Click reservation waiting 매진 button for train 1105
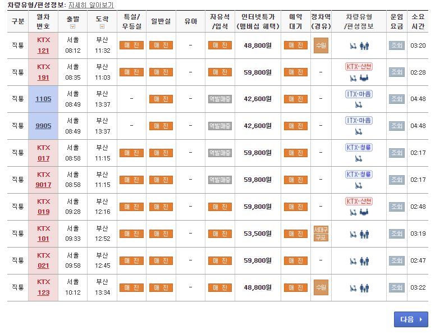The image size is (435, 334). click(296, 99)
